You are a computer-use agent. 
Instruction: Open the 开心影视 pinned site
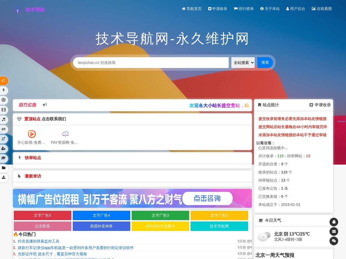pos(31,137)
